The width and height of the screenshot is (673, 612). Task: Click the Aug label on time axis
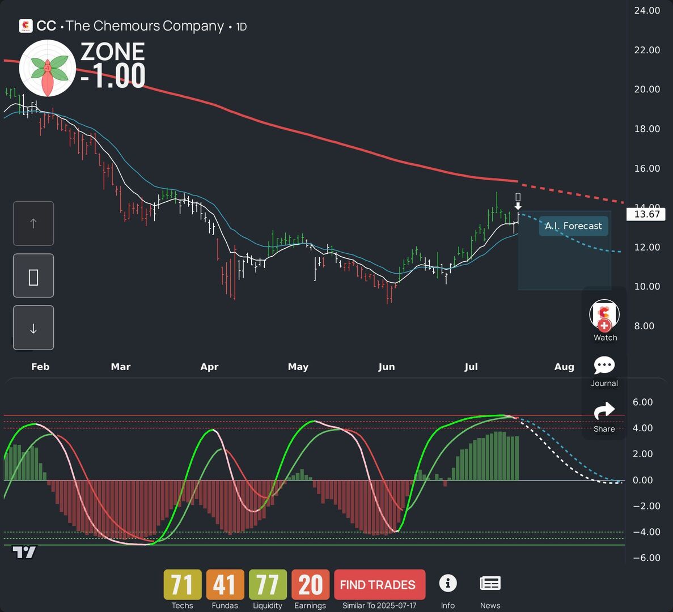point(564,367)
